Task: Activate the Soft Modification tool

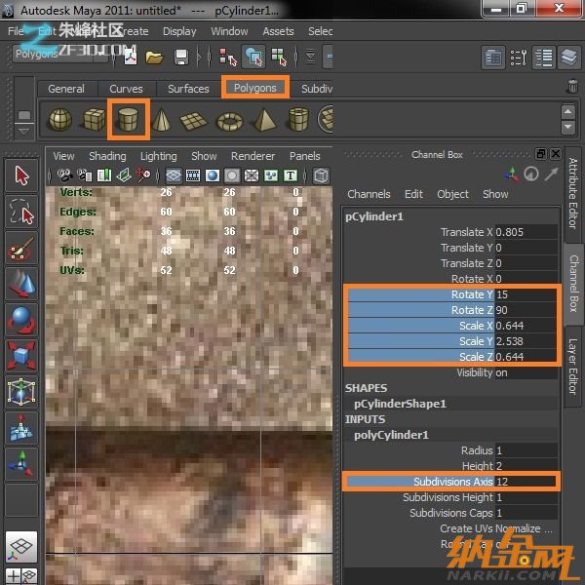Action: 21,428
